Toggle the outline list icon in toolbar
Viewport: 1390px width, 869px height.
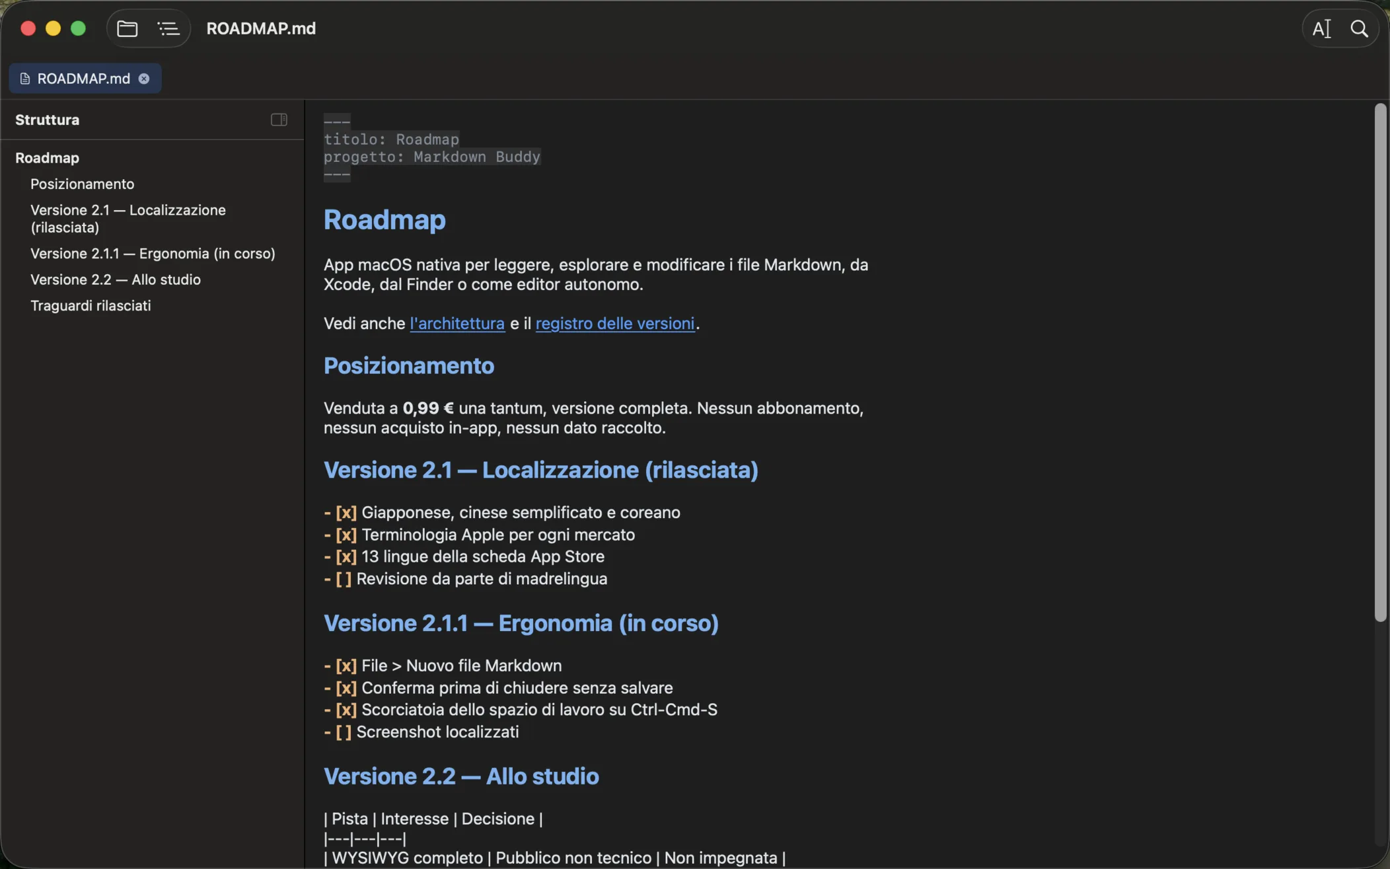(x=168, y=28)
